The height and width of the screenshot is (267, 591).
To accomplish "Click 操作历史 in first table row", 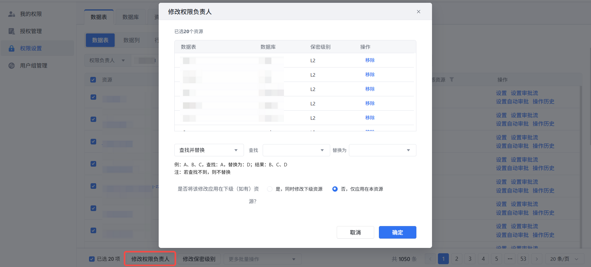I will (544, 102).
